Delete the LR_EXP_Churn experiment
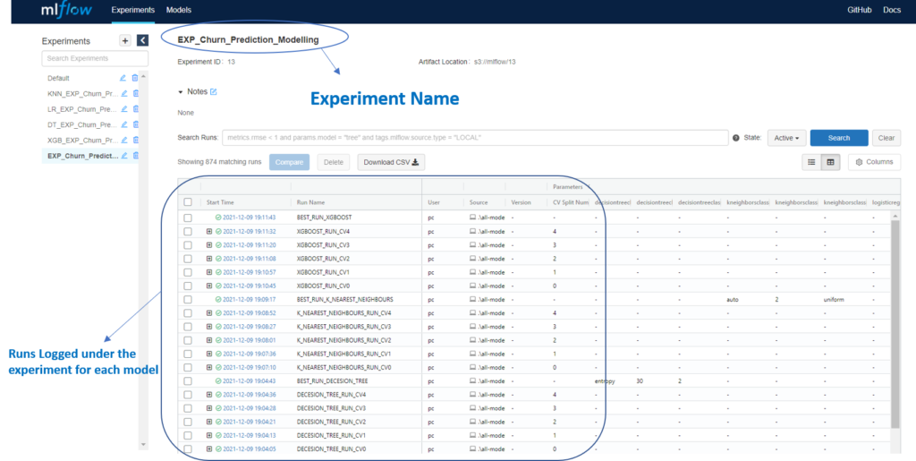Screen dimensions: 916x461 click(x=136, y=108)
